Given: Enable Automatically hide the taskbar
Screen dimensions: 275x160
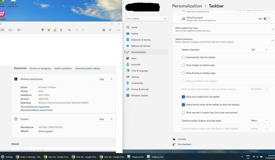Looking at the screenshot, I should click(x=183, y=57).
